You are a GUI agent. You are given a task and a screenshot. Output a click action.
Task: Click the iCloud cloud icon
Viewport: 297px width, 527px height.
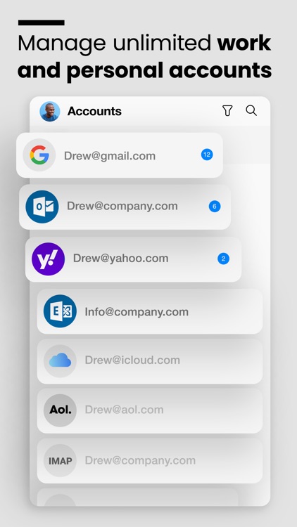coord(60,361)
